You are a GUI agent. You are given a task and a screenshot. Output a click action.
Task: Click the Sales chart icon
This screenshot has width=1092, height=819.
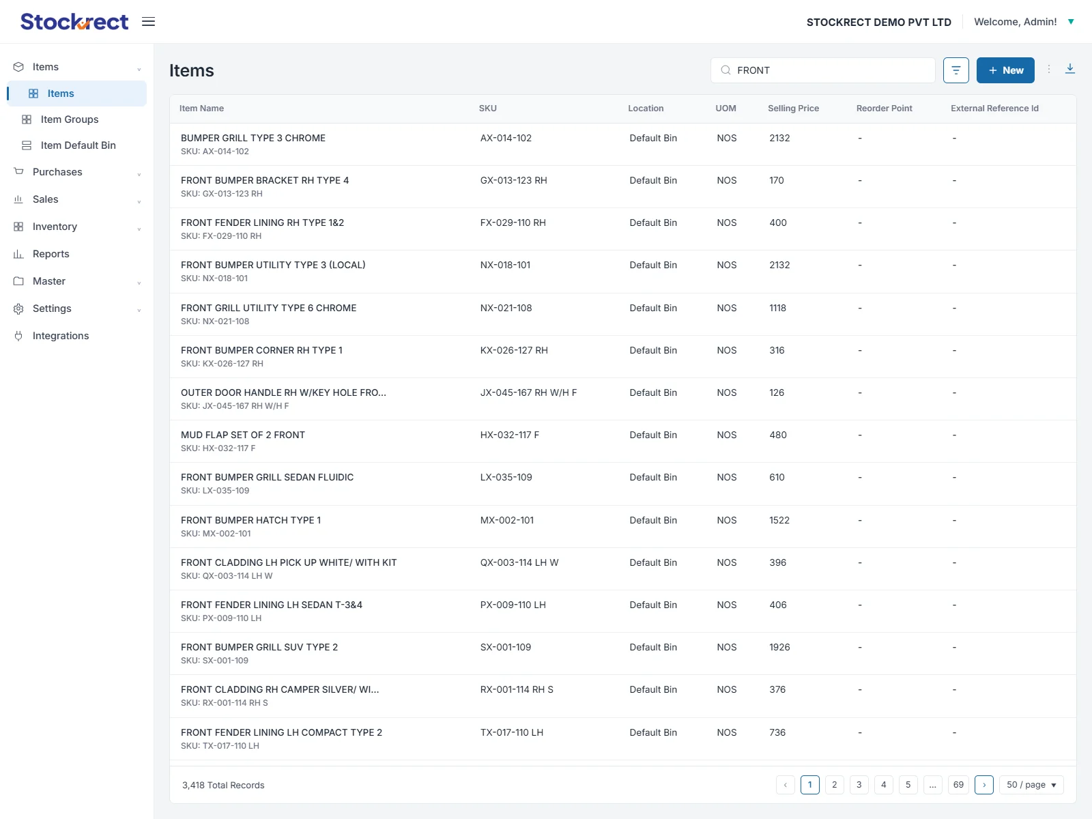pyautogui.click(x=18, y=199)
